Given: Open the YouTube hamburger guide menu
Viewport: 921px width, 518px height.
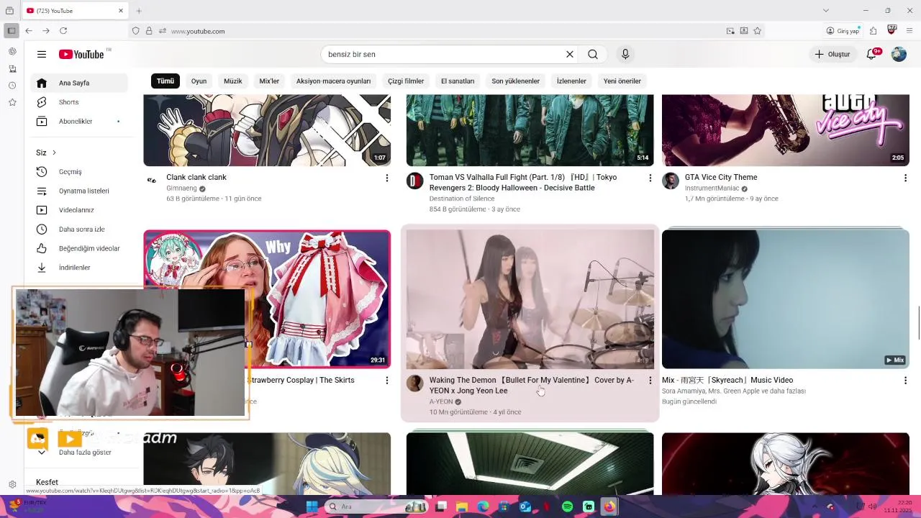Looking at the screenshot, I should tap(42, 54).
